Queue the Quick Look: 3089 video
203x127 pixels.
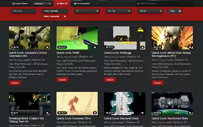62,80
